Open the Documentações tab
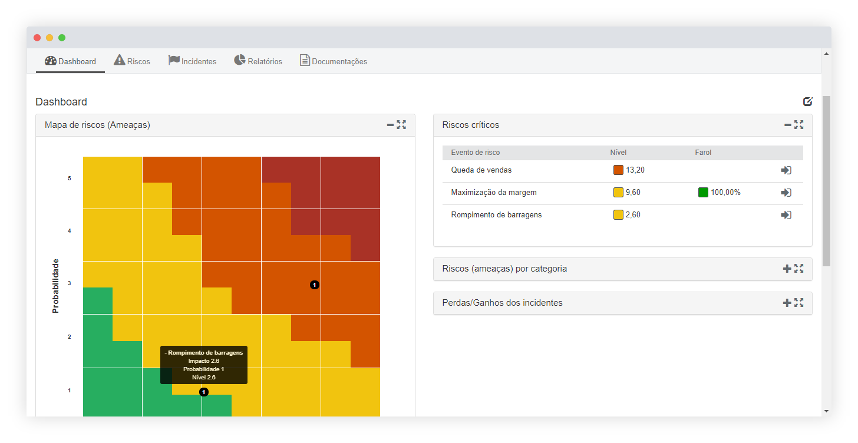The width and height of the screenshot is (858, 443). click(334, 61)
